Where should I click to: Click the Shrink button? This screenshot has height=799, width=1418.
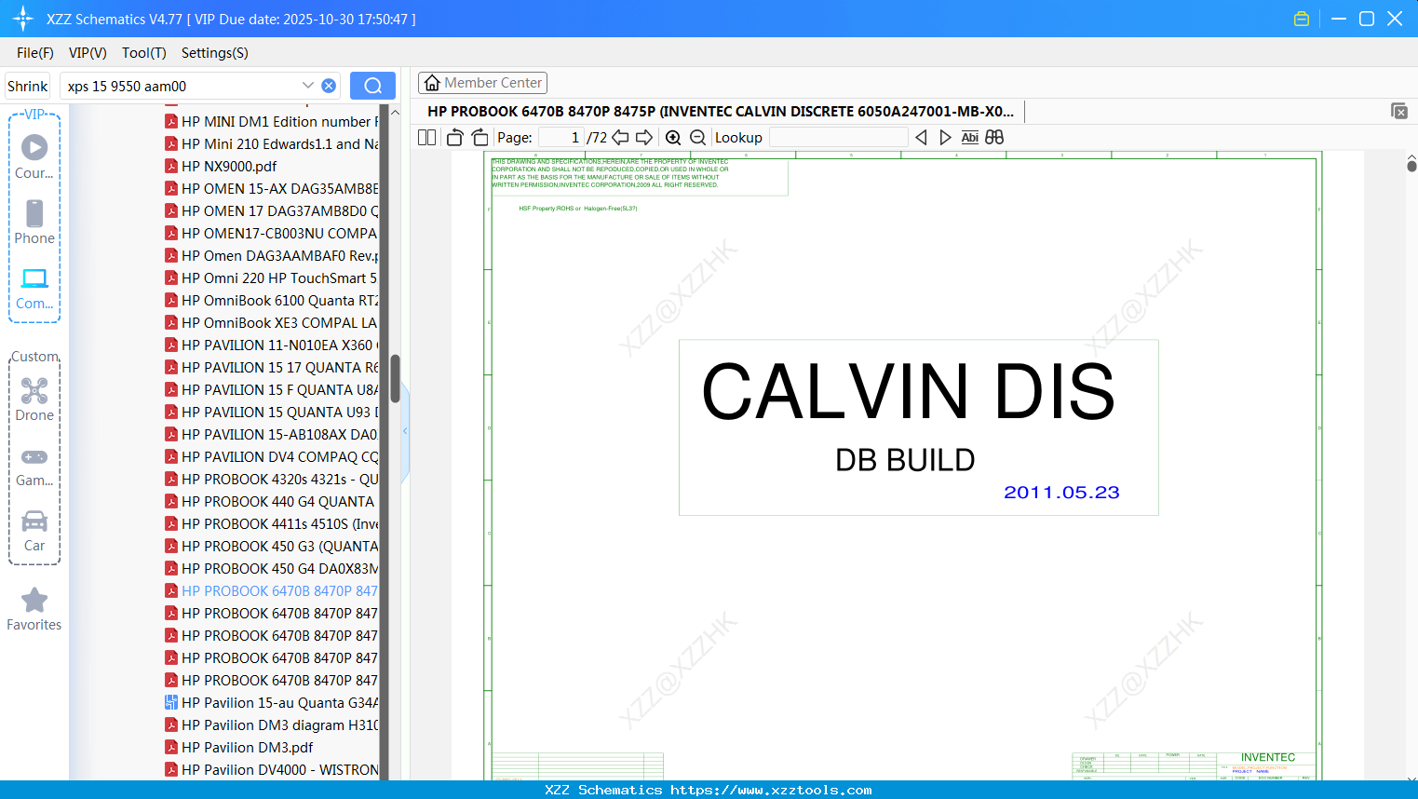click(28, 86)
